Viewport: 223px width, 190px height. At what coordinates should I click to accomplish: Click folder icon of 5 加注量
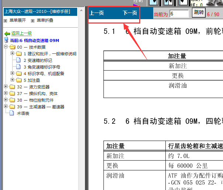(x=19, y=80)
